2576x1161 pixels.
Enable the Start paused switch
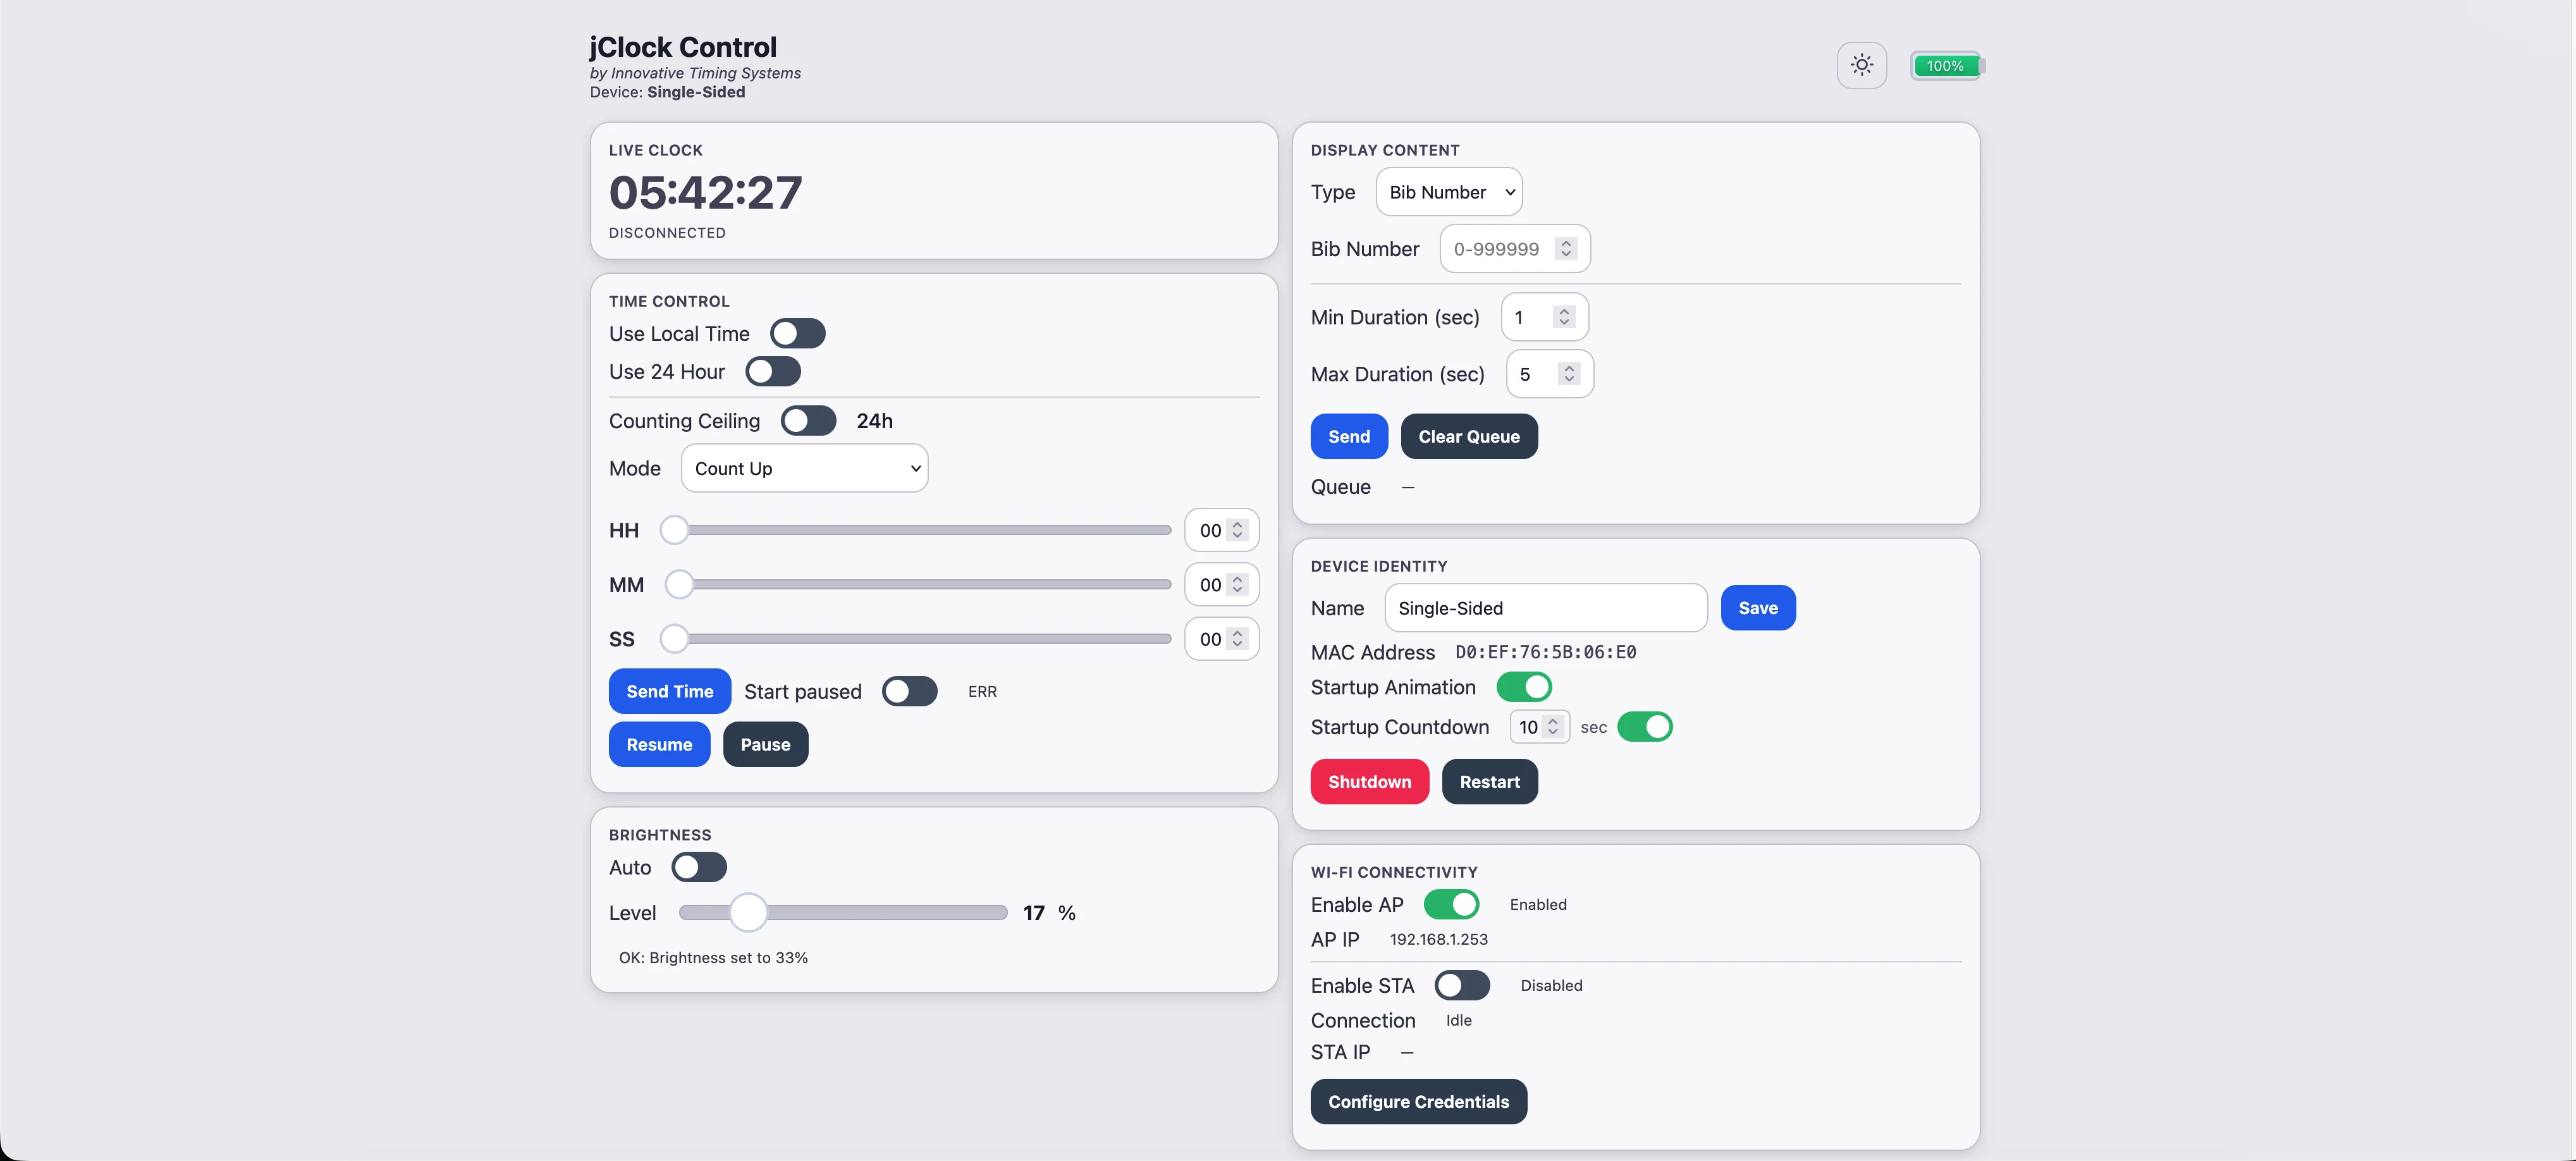point(909,691)
